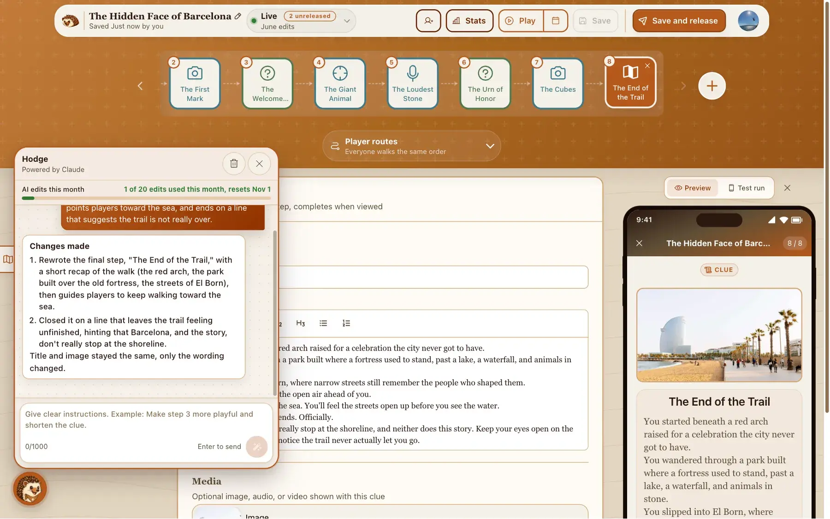Click the Hodge instructions input field
The height and width of the screenshot is (519, 830).
coord(146,420)
